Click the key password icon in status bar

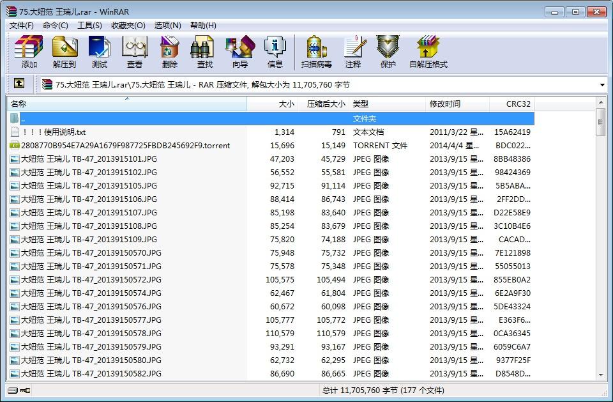(25, 390)
